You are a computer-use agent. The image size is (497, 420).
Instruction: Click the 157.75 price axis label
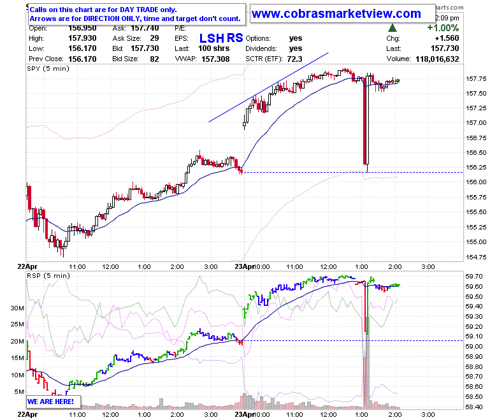476,78
